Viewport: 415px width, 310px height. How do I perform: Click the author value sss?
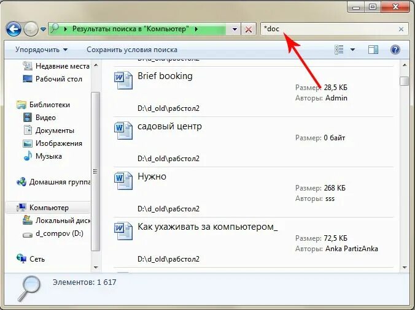coord(330,198)
